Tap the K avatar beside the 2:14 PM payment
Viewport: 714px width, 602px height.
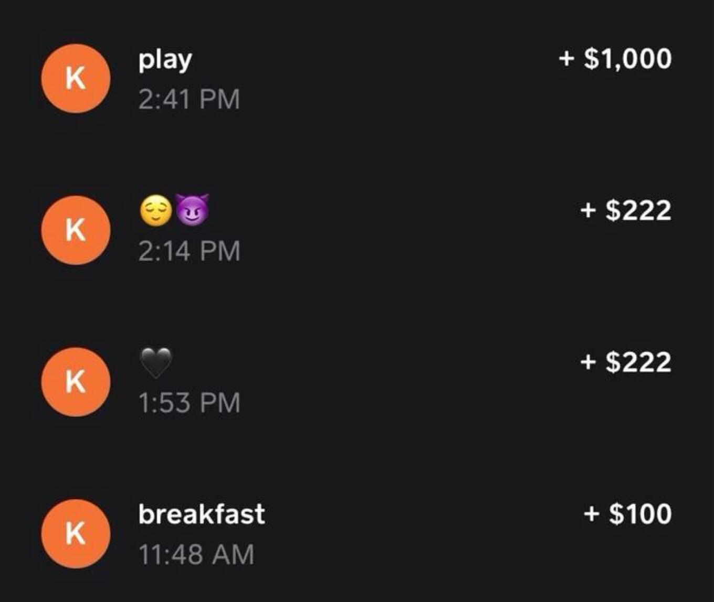tap(76, 230)
